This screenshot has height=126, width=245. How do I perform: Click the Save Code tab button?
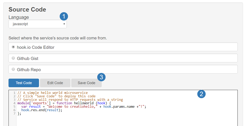pos(86,83)
